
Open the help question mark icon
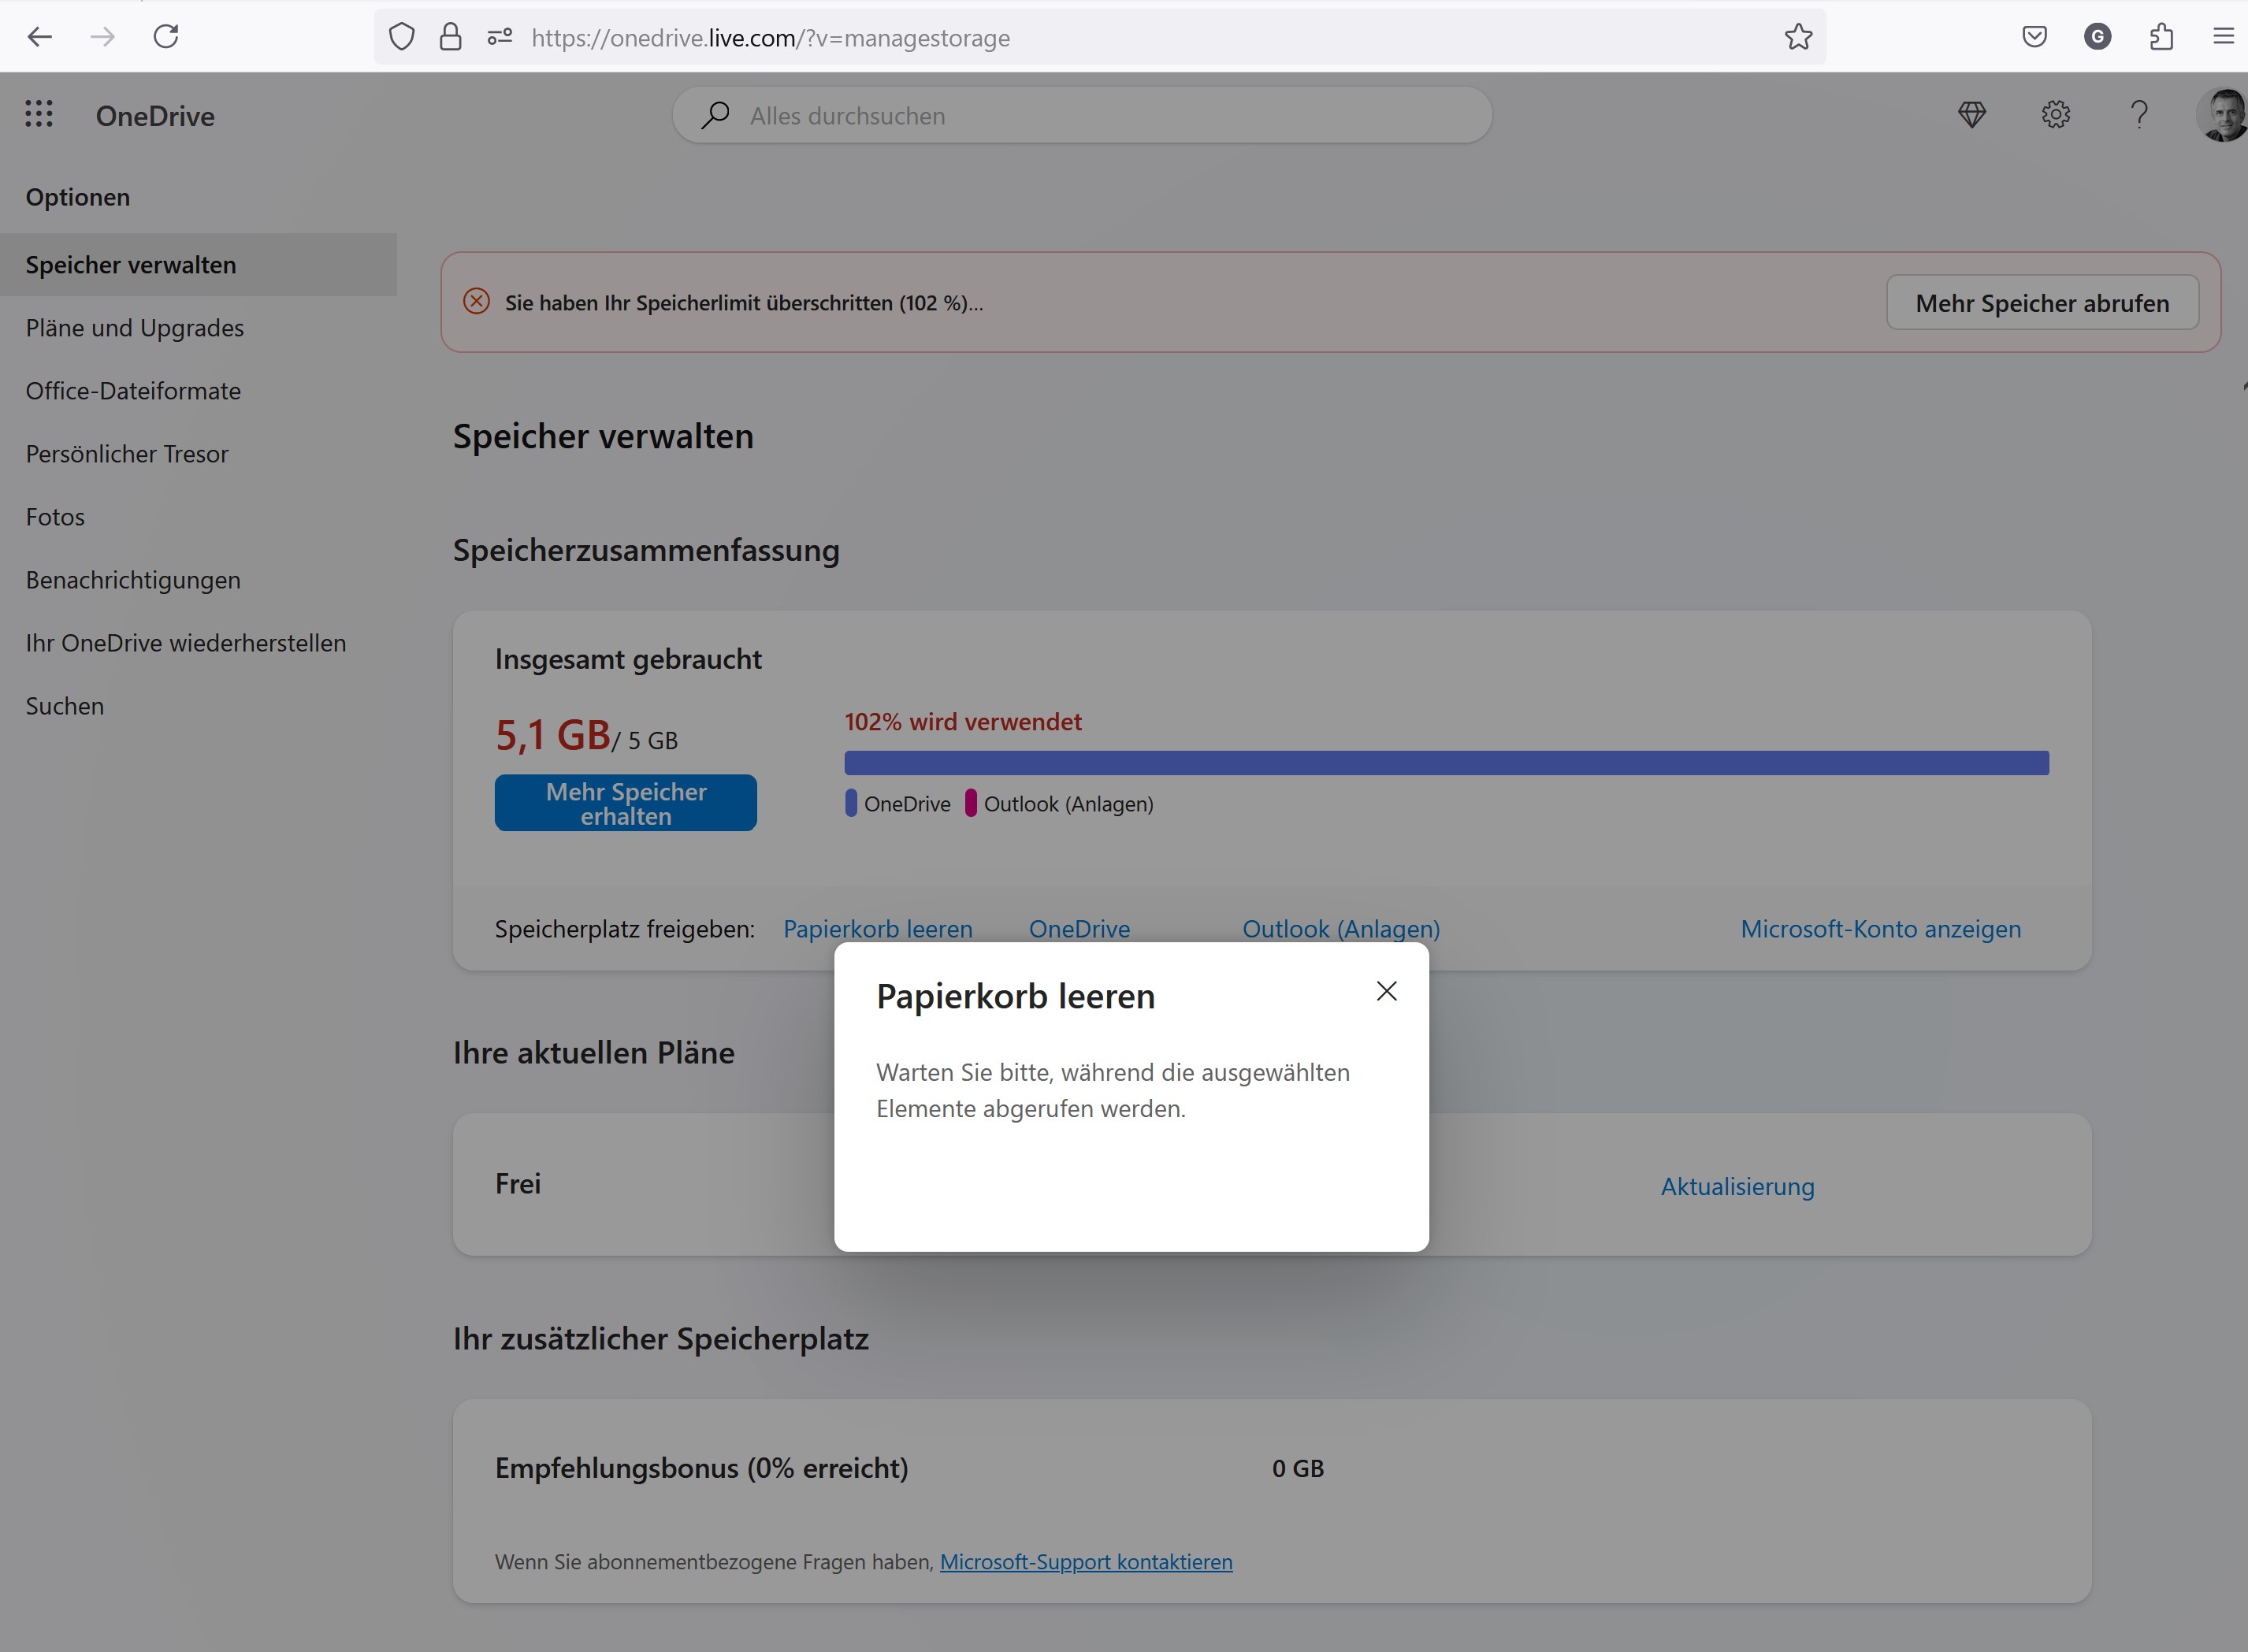point(2139,115)
